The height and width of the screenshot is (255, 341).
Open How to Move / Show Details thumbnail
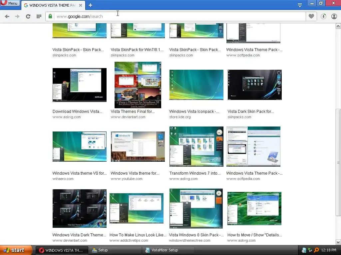click(x=254, y=209)
